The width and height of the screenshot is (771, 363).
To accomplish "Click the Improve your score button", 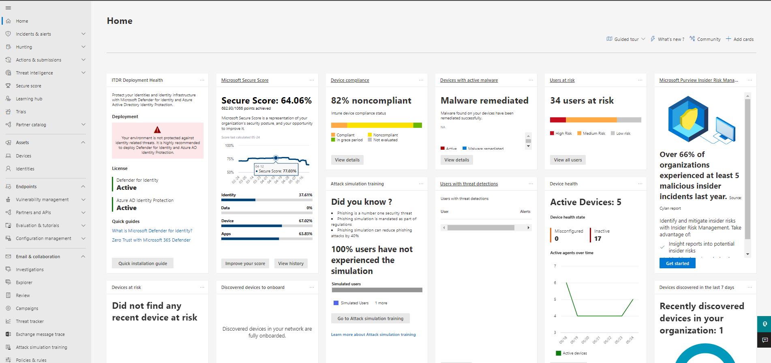I will (x=245, y=263).
